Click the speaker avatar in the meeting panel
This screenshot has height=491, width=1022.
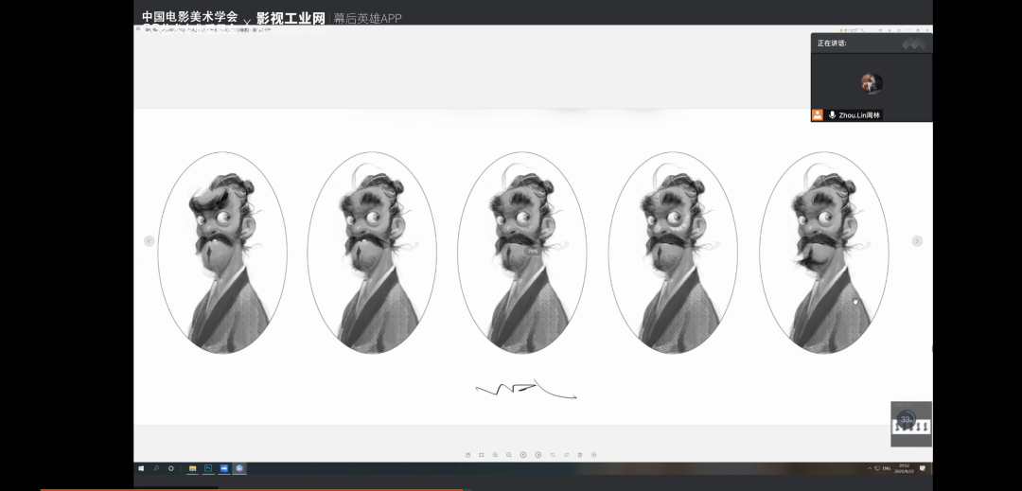pos(872,83)
